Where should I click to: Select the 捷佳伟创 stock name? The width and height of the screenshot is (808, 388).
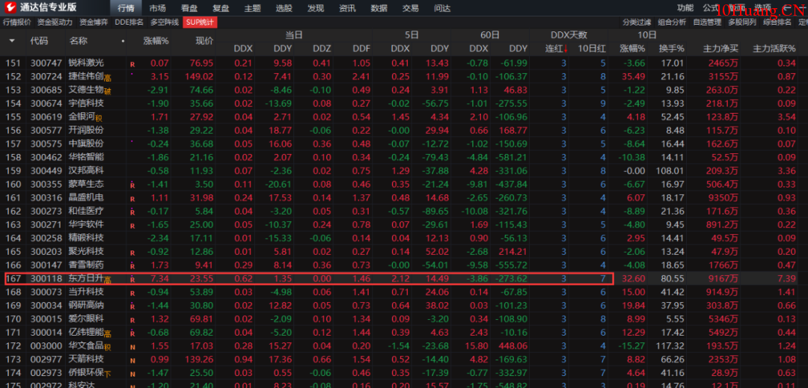[87, 77]
